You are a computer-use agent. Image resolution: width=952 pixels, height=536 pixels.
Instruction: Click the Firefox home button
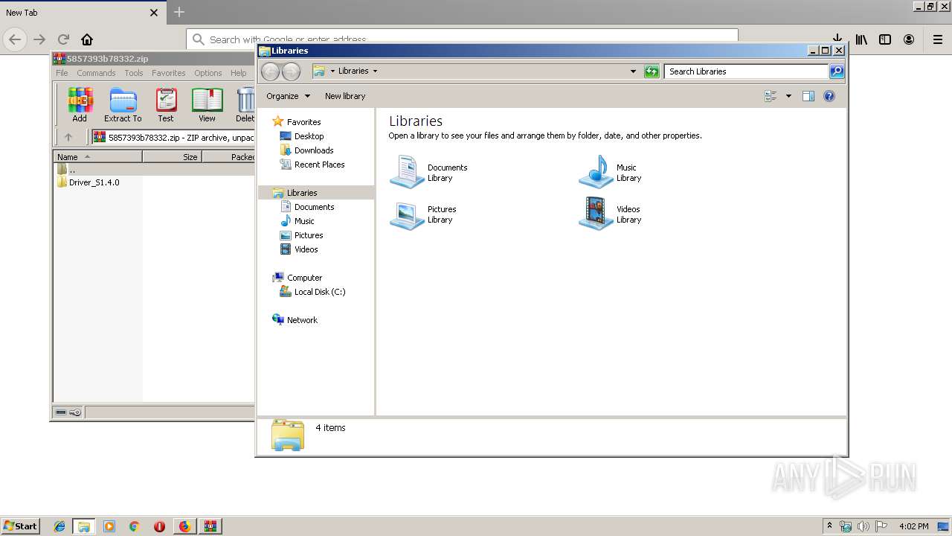click(x=87, y=39)
